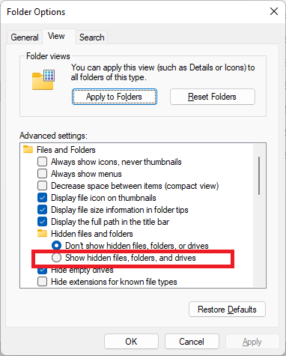
Task: Click the Advanced settings: label
Action: 53,136
